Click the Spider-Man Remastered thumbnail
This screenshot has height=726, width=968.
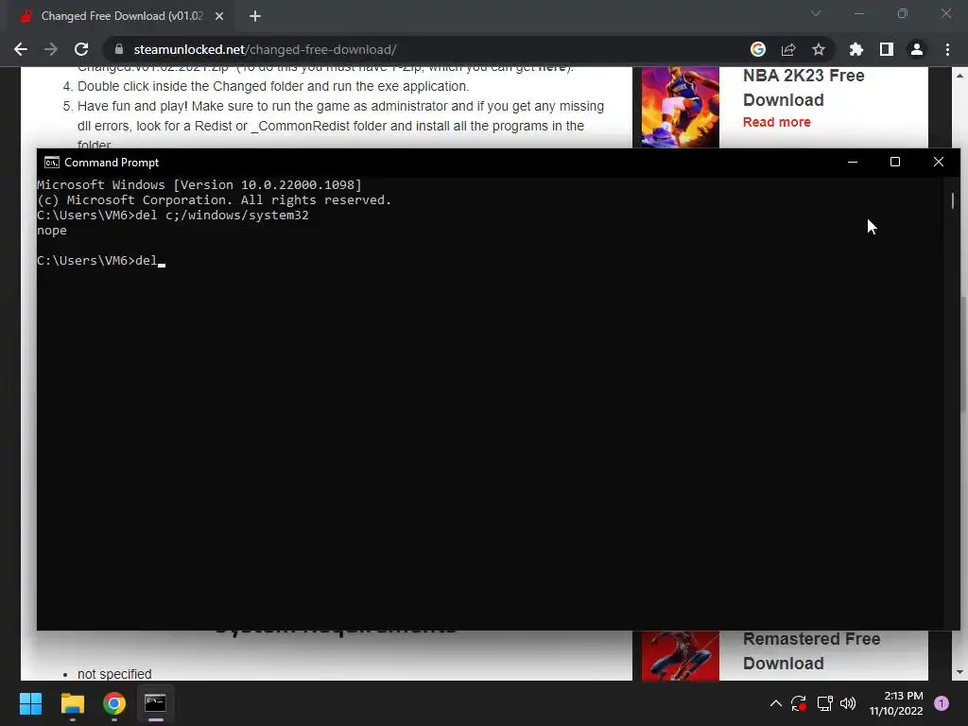(x=681, y=656)
